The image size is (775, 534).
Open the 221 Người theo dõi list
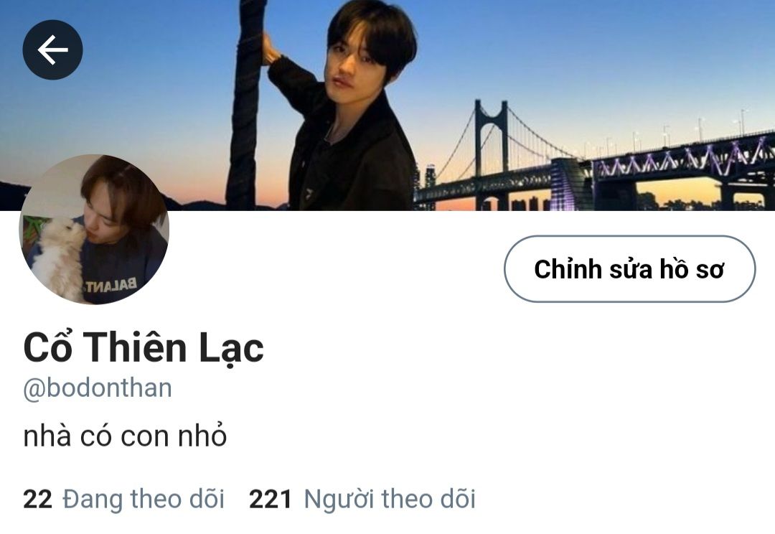pyautogui.click(x=362, y=499)
